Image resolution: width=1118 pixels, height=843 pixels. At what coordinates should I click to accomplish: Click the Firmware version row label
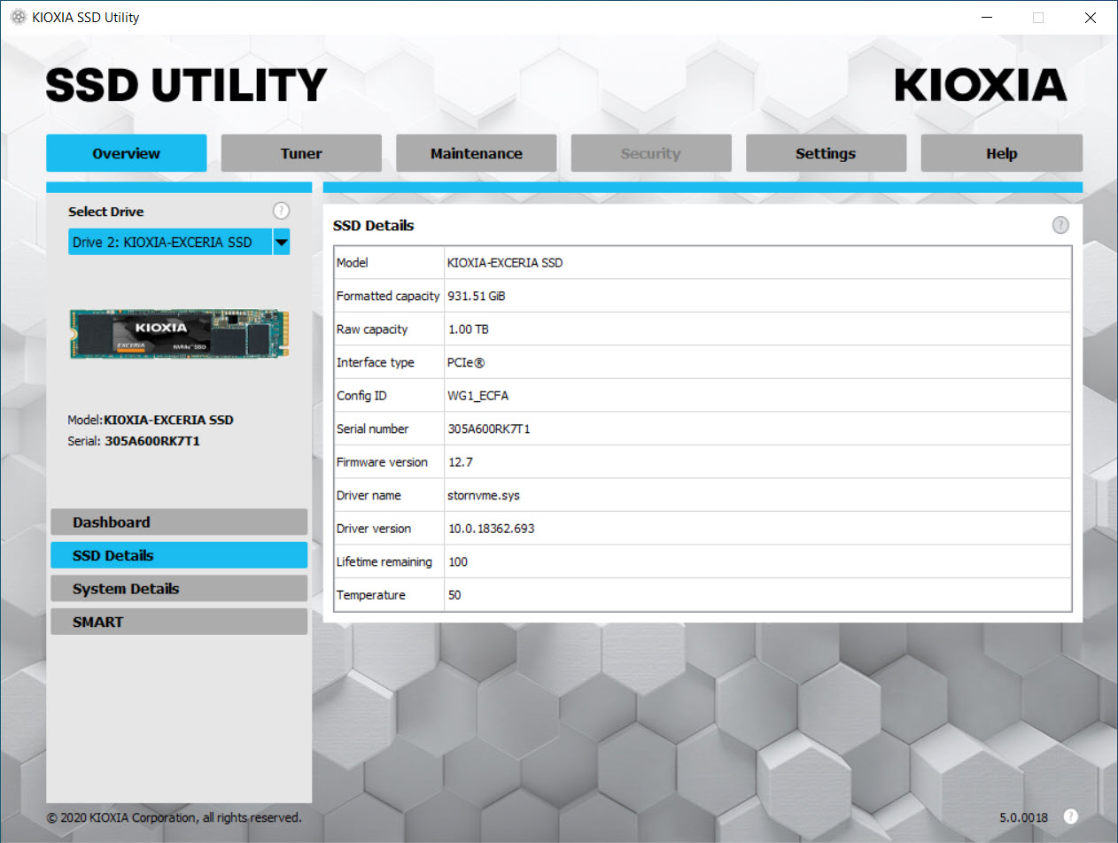click(x=382, y=462)
